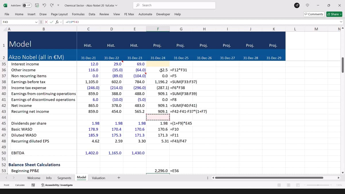Add a new sheet with plus
345x194 pixels.
pos(119,178)
